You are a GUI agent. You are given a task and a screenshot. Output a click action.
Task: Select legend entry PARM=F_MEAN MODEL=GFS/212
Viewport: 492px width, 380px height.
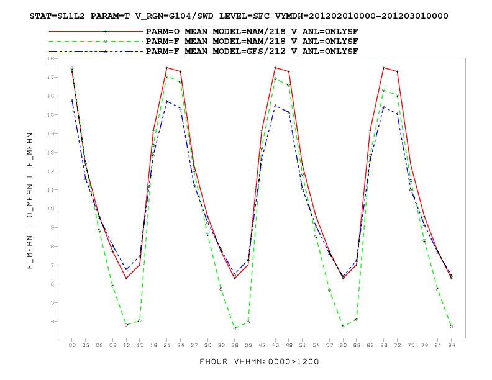pos(252,52)
